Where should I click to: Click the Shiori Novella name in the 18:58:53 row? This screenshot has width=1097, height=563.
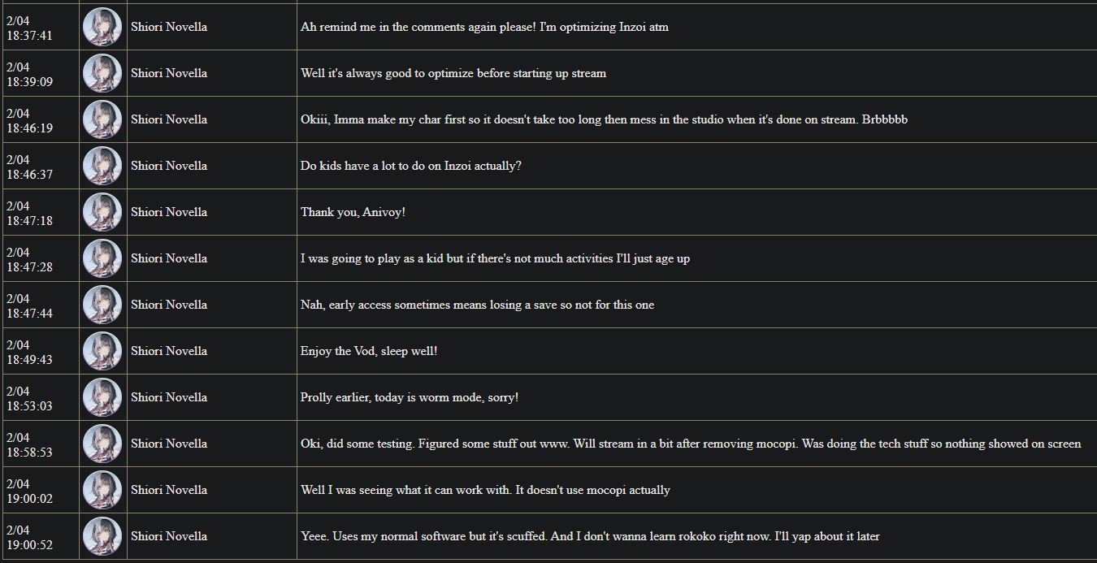point(169,444)
